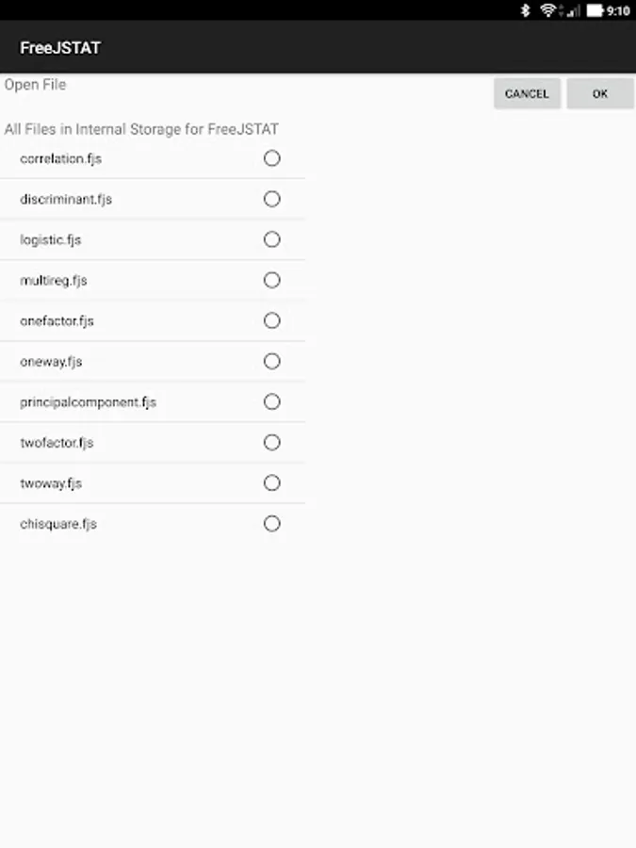Tap the correlation.fjs file name

pyautogui.click(x=60, y=158)
